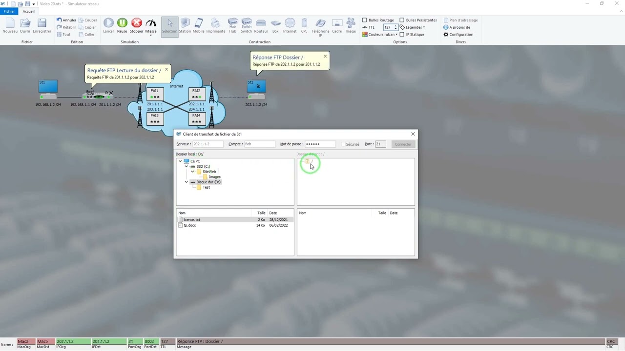Save with the Enregistrer icon
The image size is (625, 351).
pos(42,26)
